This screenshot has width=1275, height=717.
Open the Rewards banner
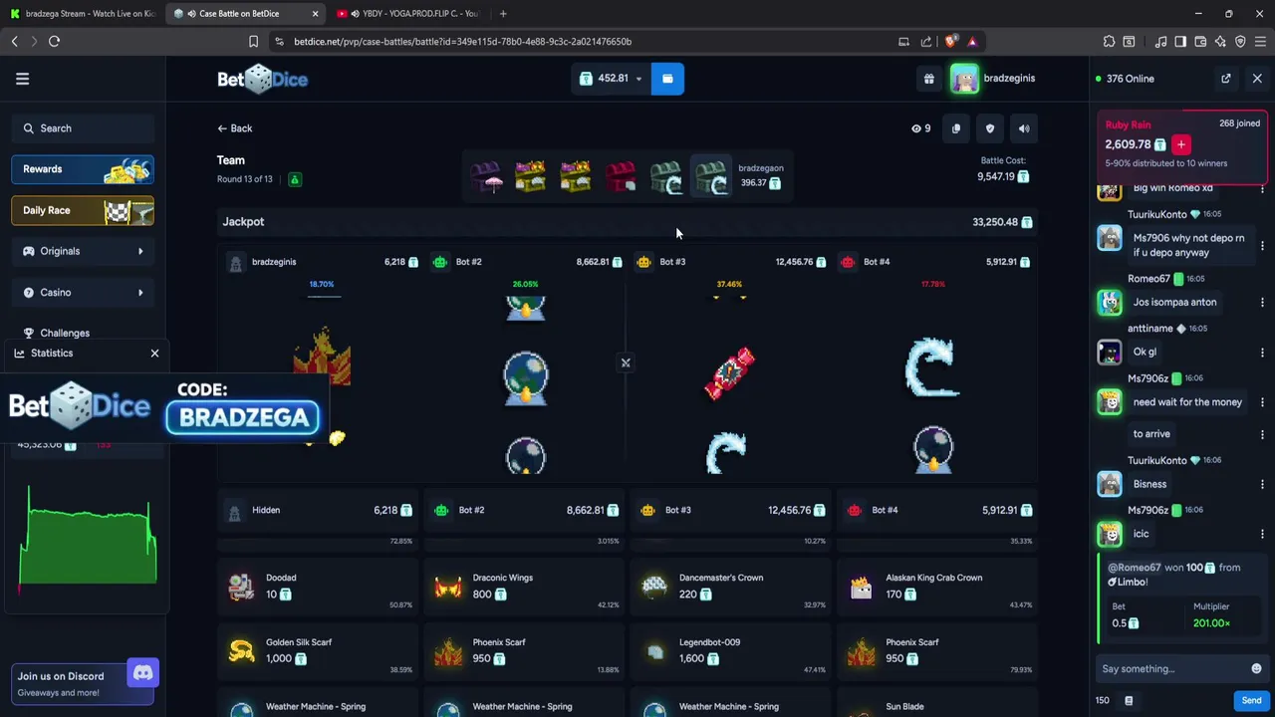tap(83, 169)
